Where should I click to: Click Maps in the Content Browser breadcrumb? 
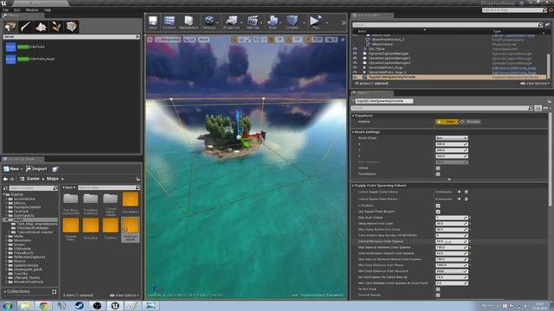coord(53,179)
